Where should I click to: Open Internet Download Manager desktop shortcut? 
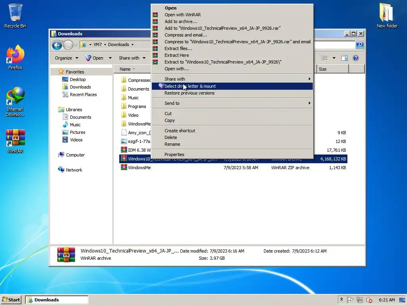tap(15, 102)
